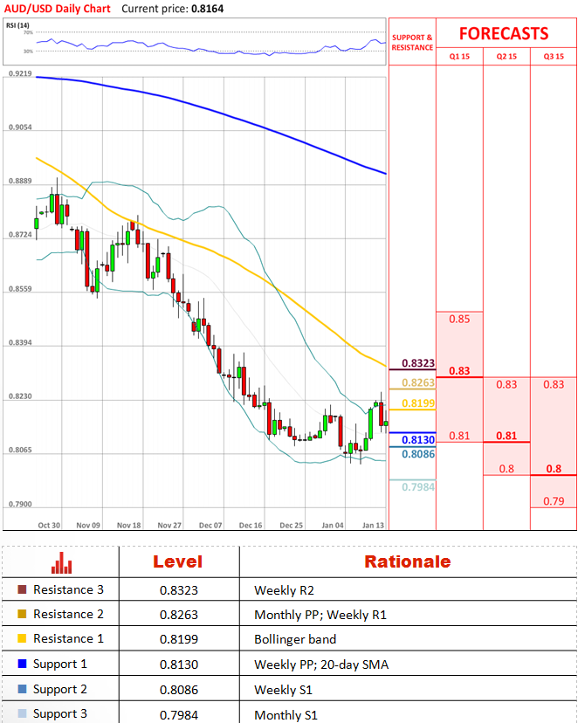Click the 0.8086 support label beside chart
578x723 pixels.
tap(418, 454)
